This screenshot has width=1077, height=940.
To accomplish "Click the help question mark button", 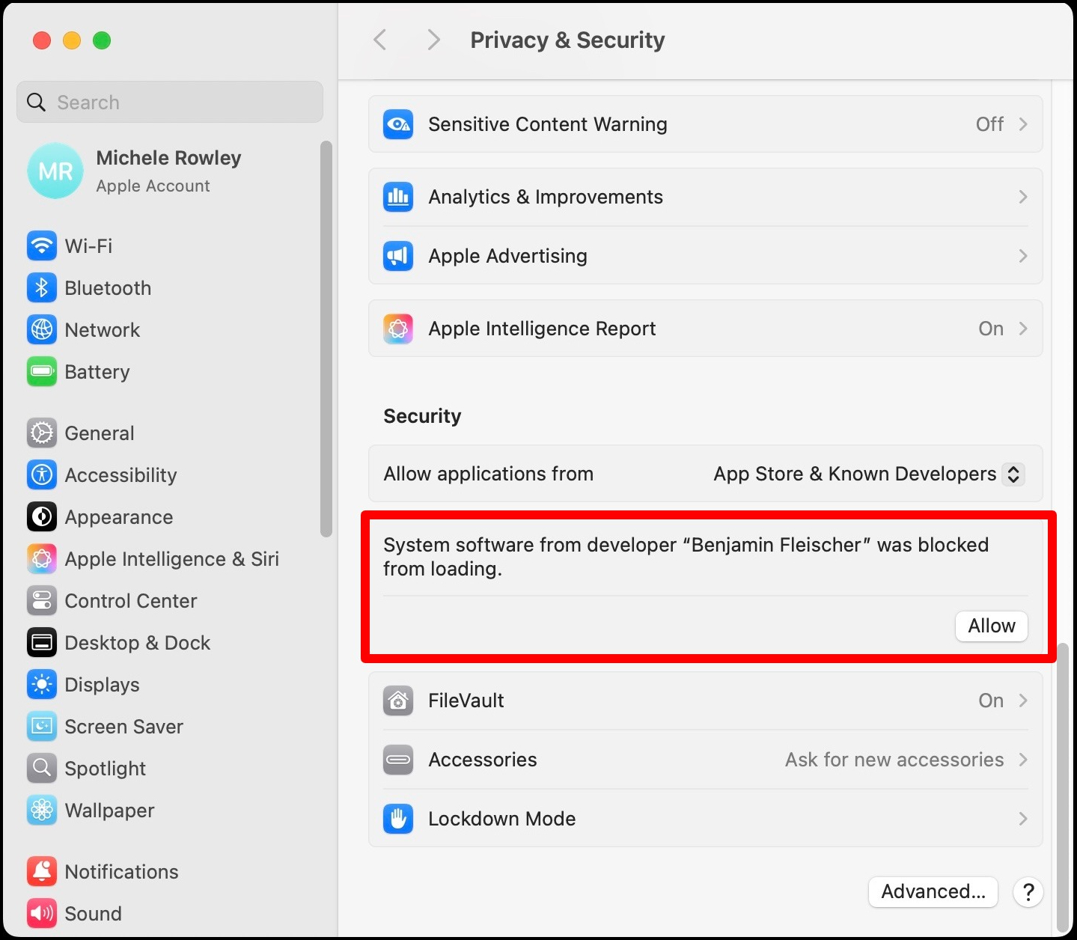I will coord(1028,891).
